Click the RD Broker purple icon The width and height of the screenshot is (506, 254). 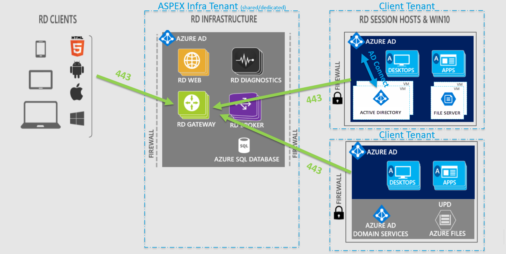pos(245,107)
